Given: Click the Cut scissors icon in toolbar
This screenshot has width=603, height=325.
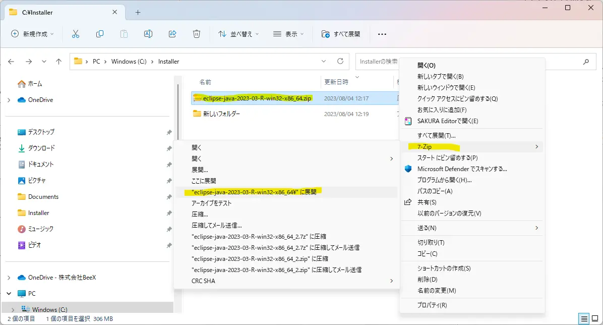Looking at the screenshot, I should point(76,34).
